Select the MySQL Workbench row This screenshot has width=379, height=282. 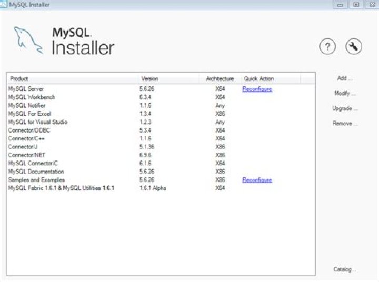(161, 97)
